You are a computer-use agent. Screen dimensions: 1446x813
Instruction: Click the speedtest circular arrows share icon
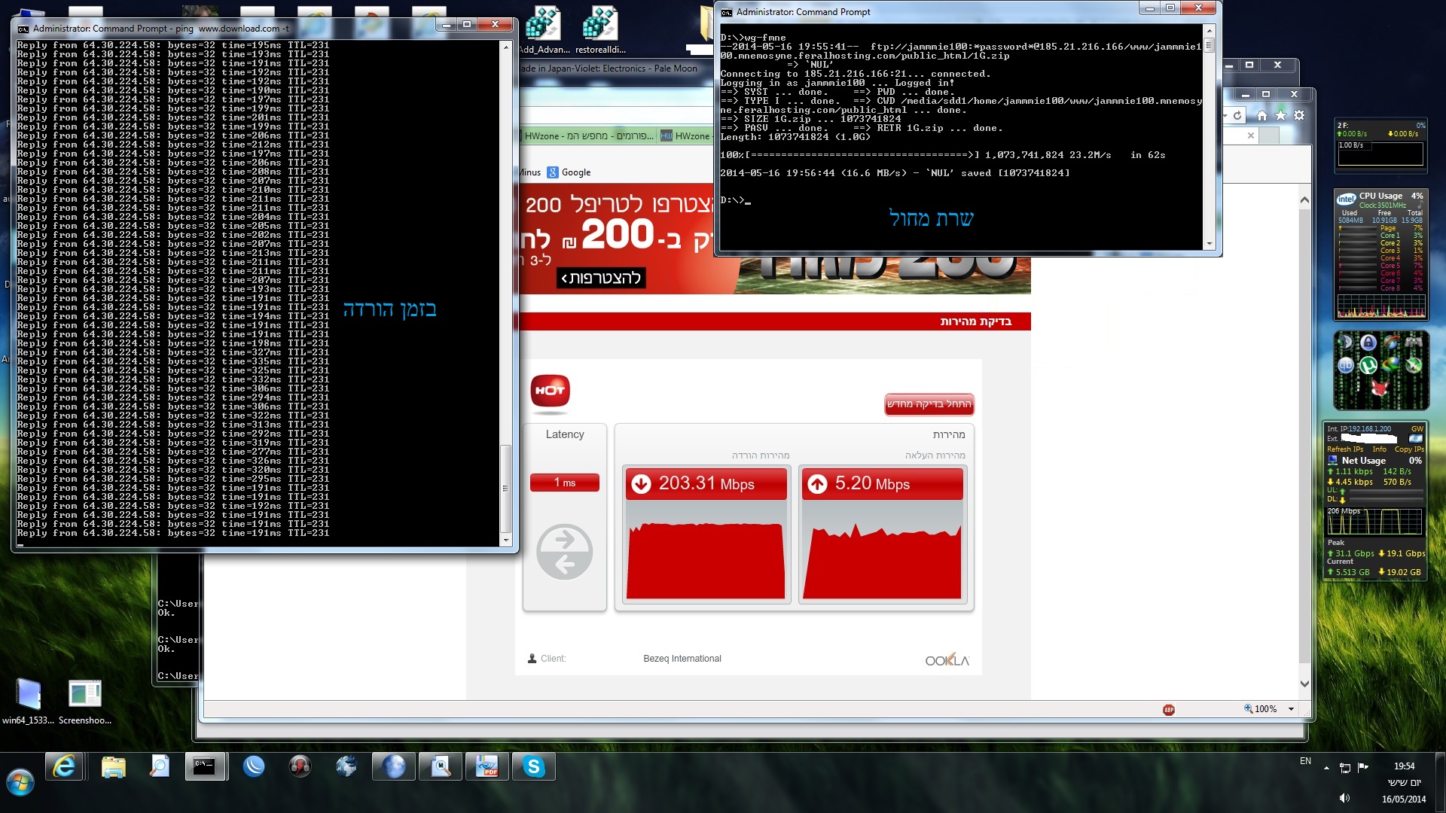point(564,552)
